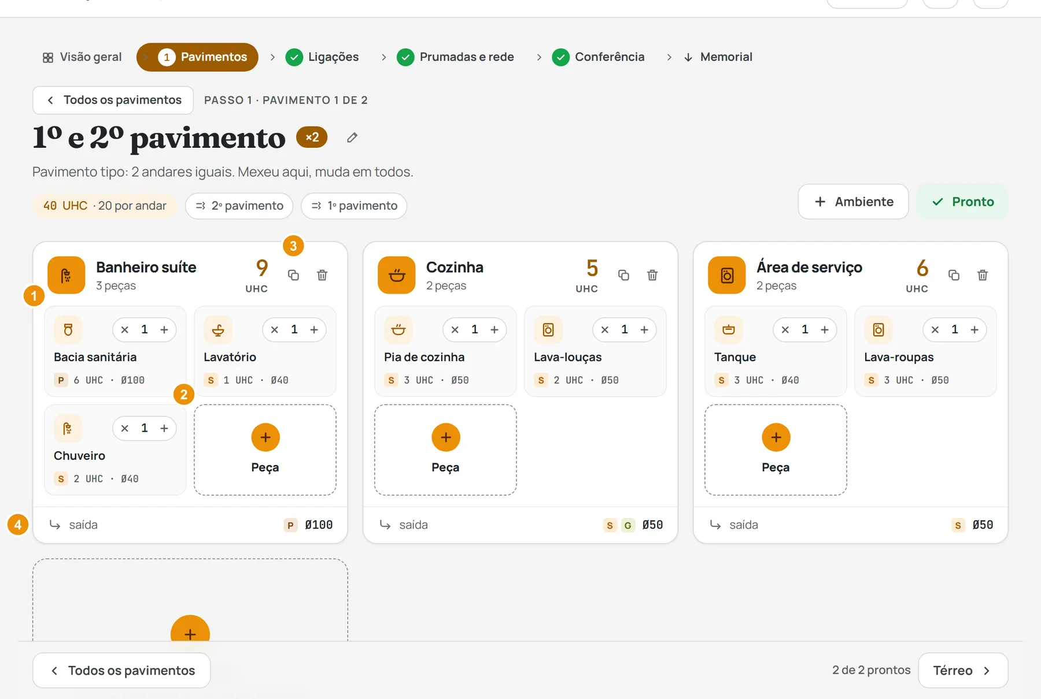Add a Peça to Cozinha

click(x=446, y=450)
